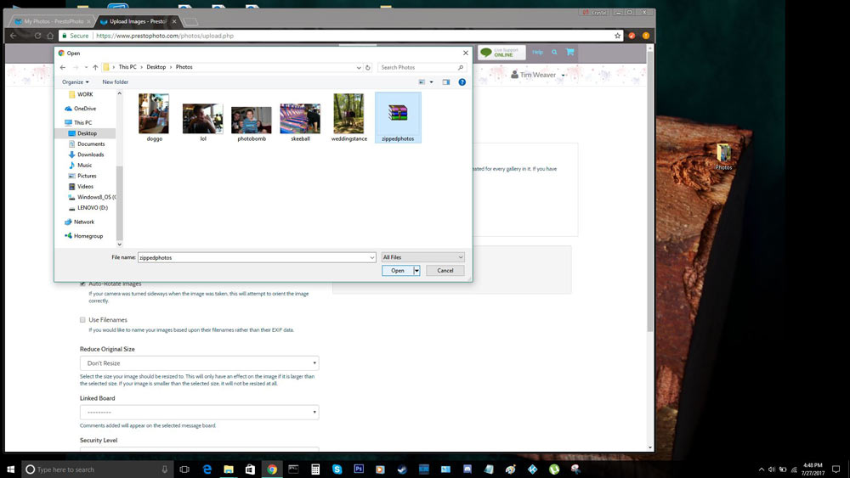The image size is (850, 478).
Task: Open the All Files type dropdown
Action: click(422, 257)
